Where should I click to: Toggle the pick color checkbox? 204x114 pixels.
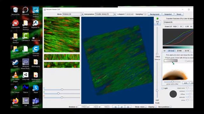[186, 61]
